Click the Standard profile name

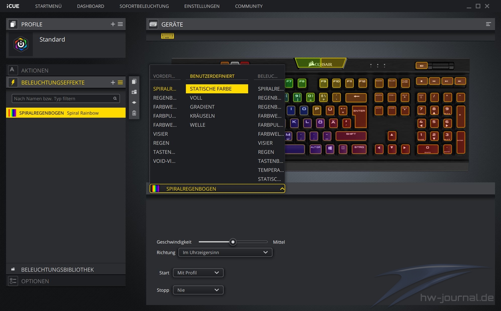click(x=52, y=39)
